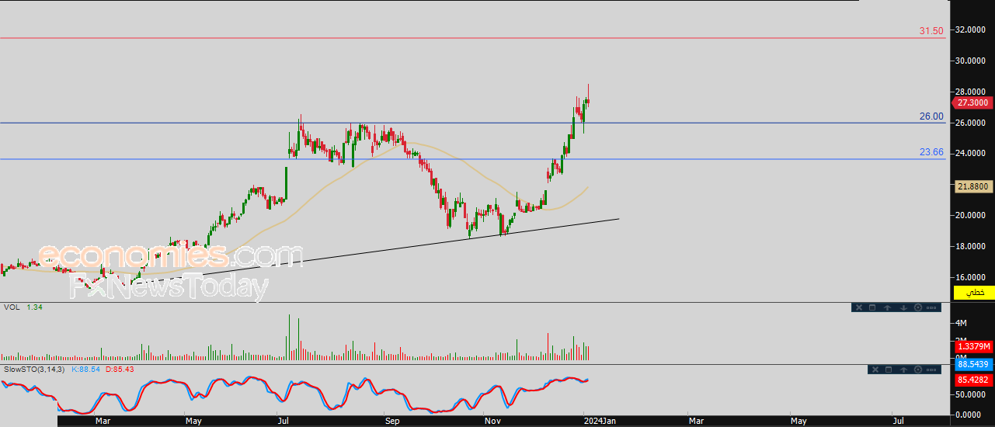
Task: Open SlowSTO panel settings gear
Action: click(918, 370)
